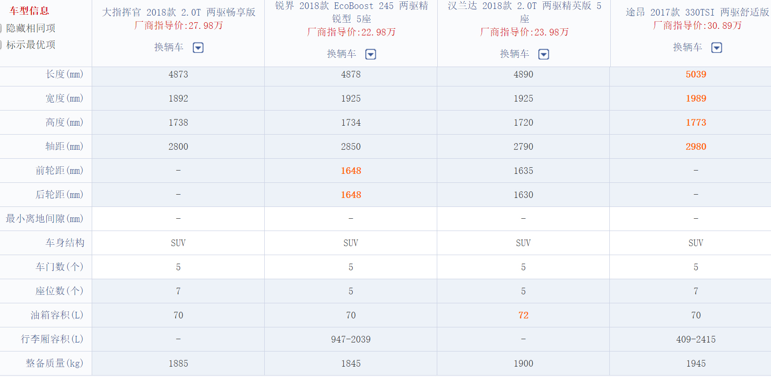Open the dropdown arrow next to 换辆车 for 途昂
Viewport: 771px width, 377px height.
coord(717,48)
